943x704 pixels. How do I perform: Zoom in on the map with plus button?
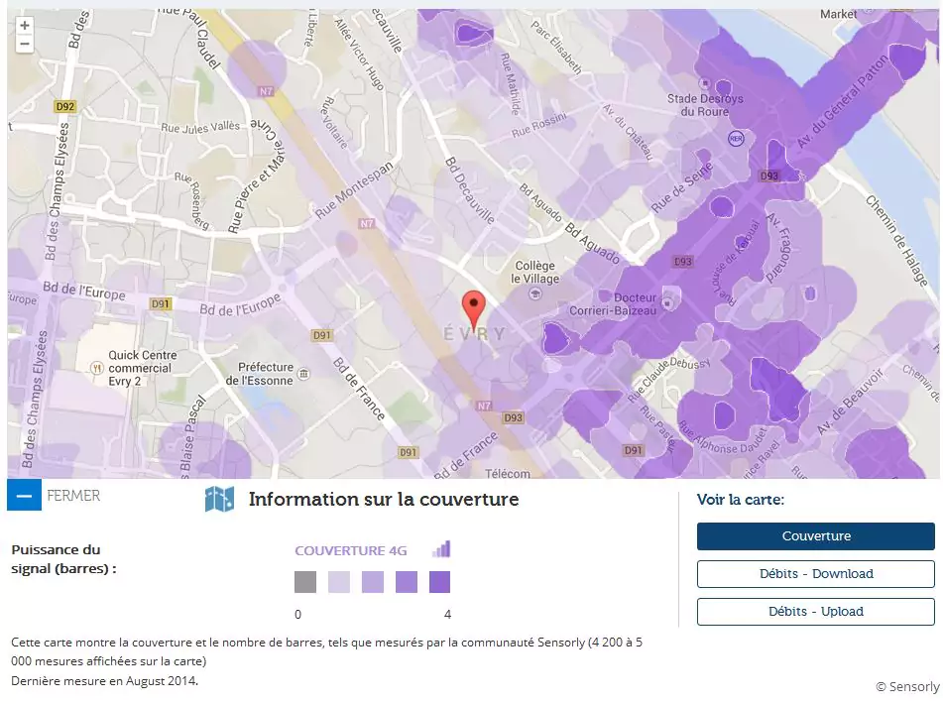25,26
